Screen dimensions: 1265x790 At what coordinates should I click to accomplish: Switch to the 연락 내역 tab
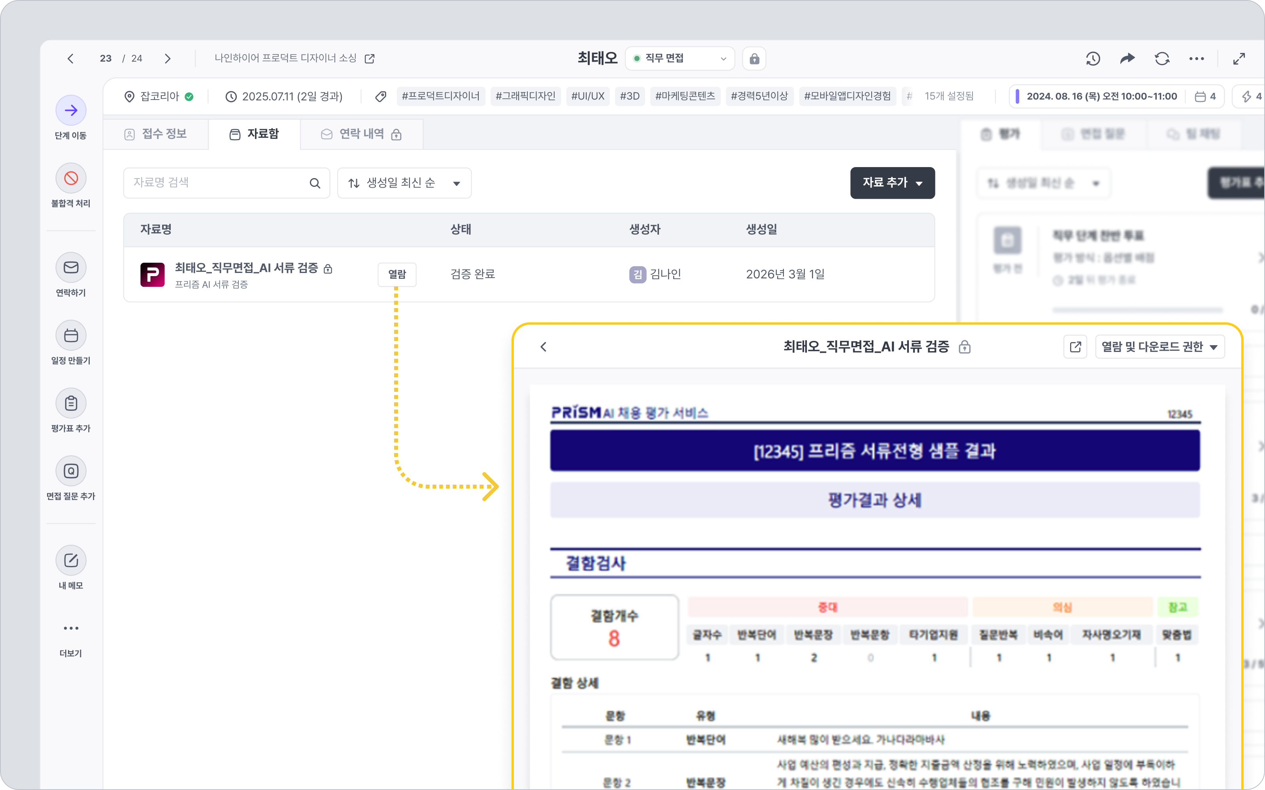click(x=361, y=134)
